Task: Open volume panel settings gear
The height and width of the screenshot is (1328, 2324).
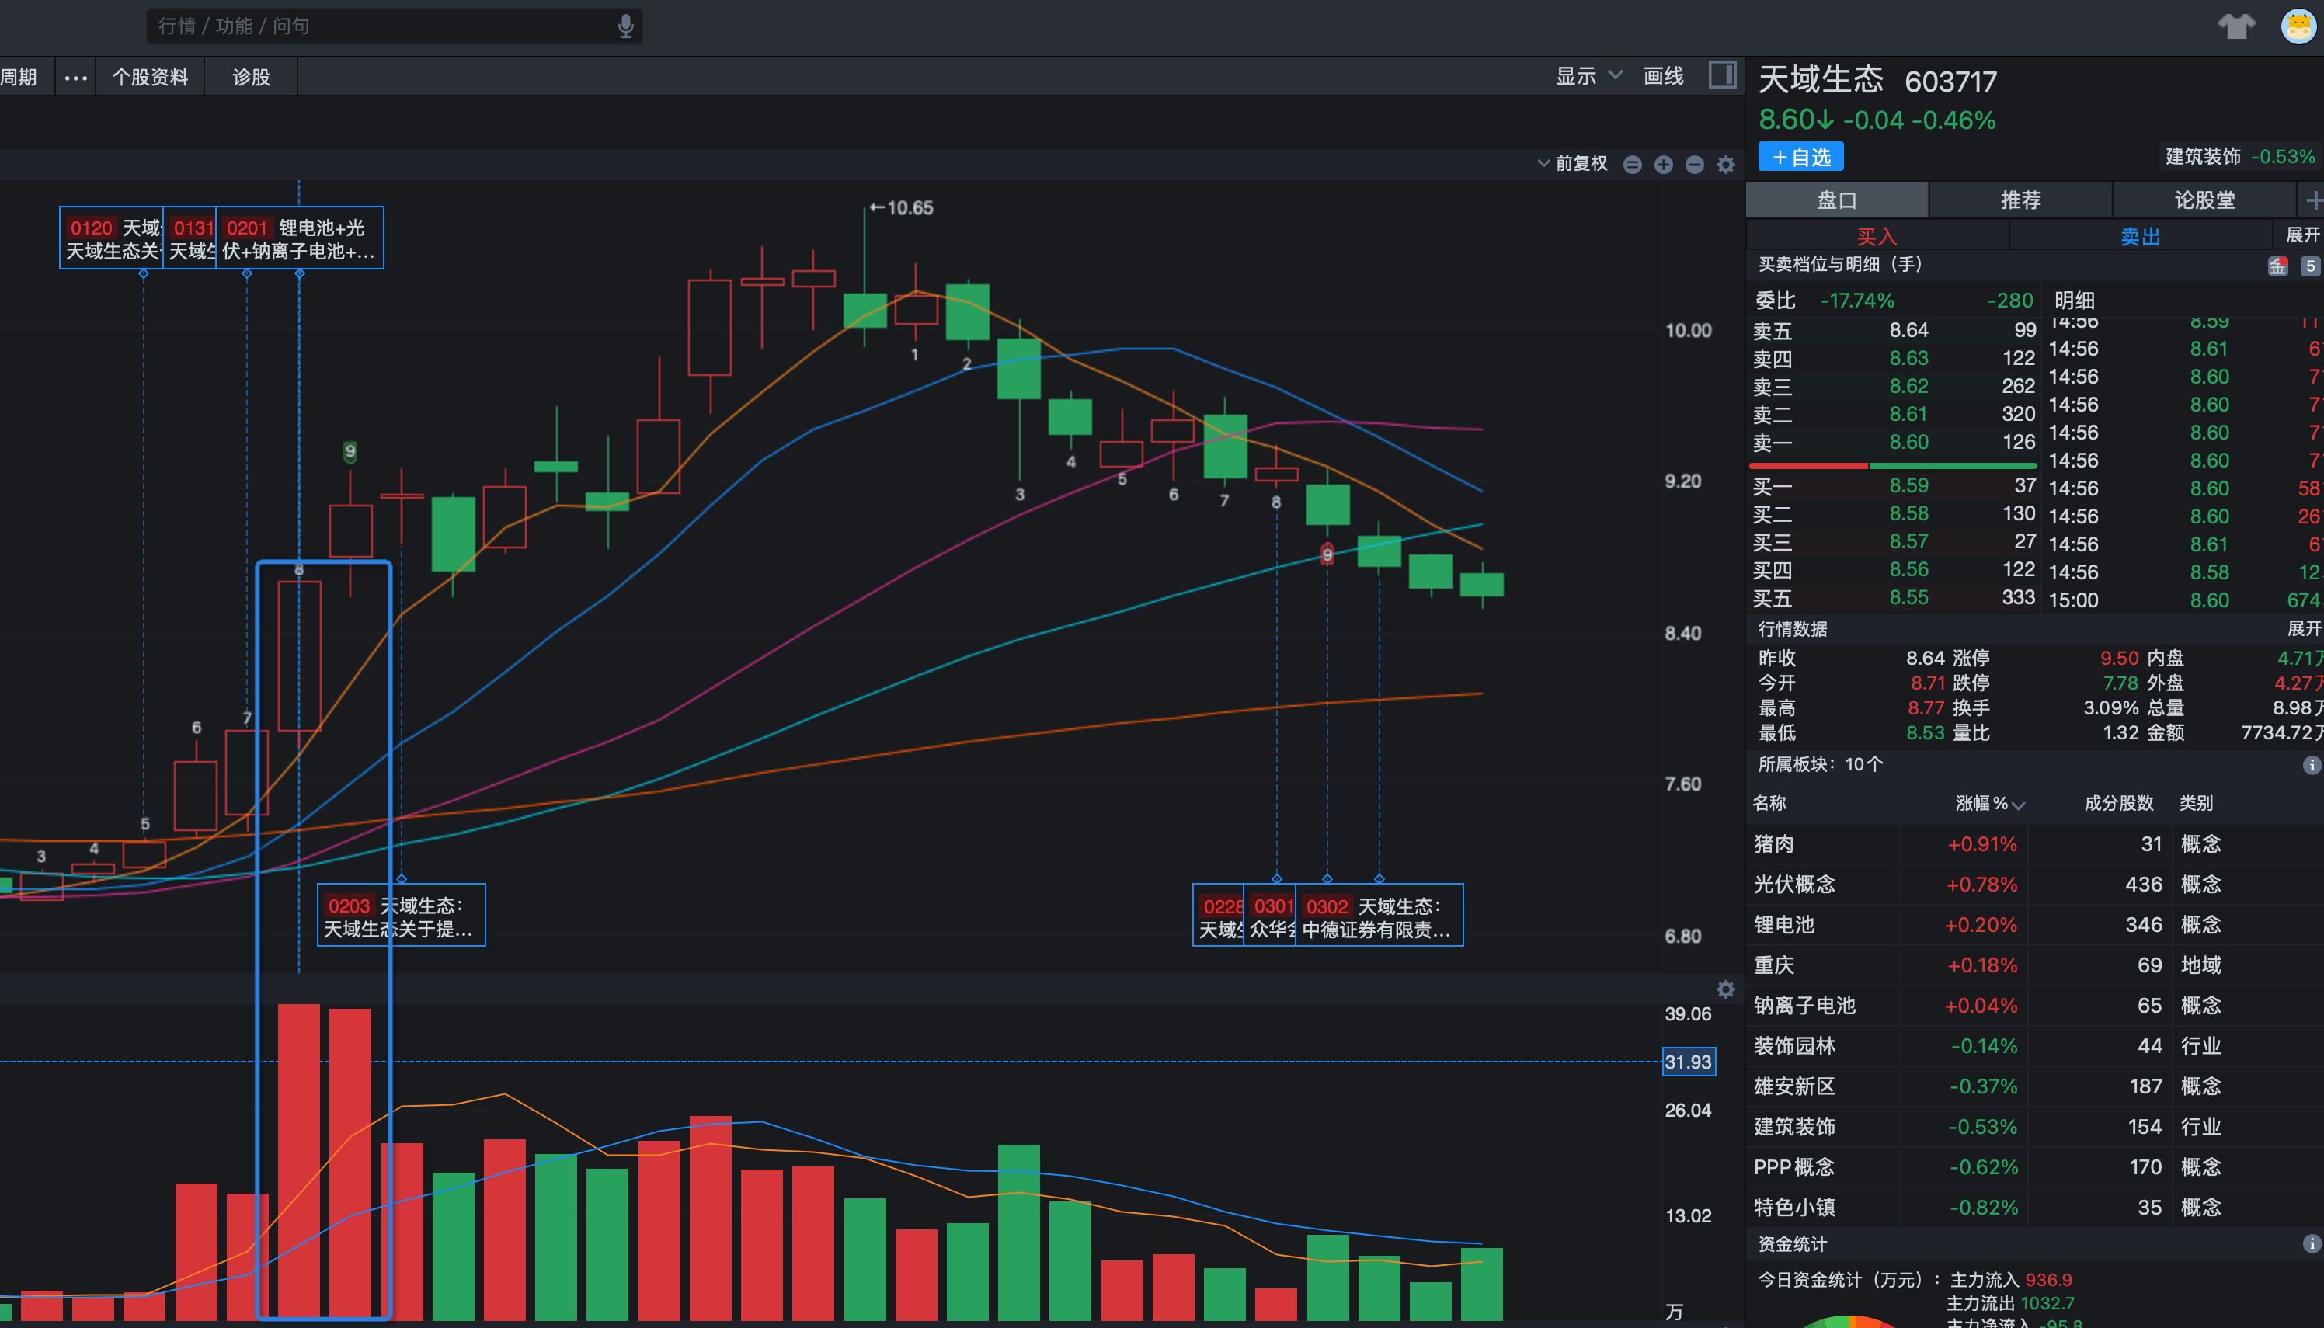Action: 1726,989
